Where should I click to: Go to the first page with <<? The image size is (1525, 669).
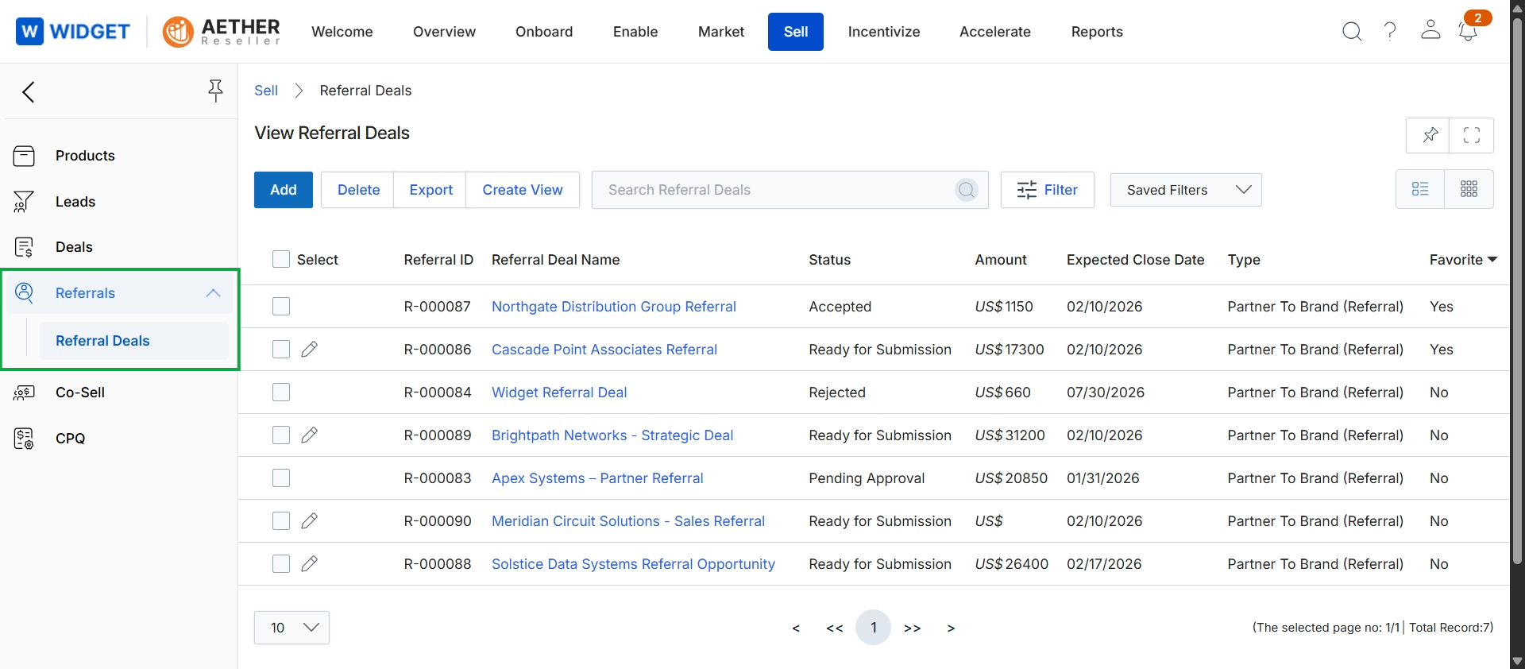click(835, 628)
